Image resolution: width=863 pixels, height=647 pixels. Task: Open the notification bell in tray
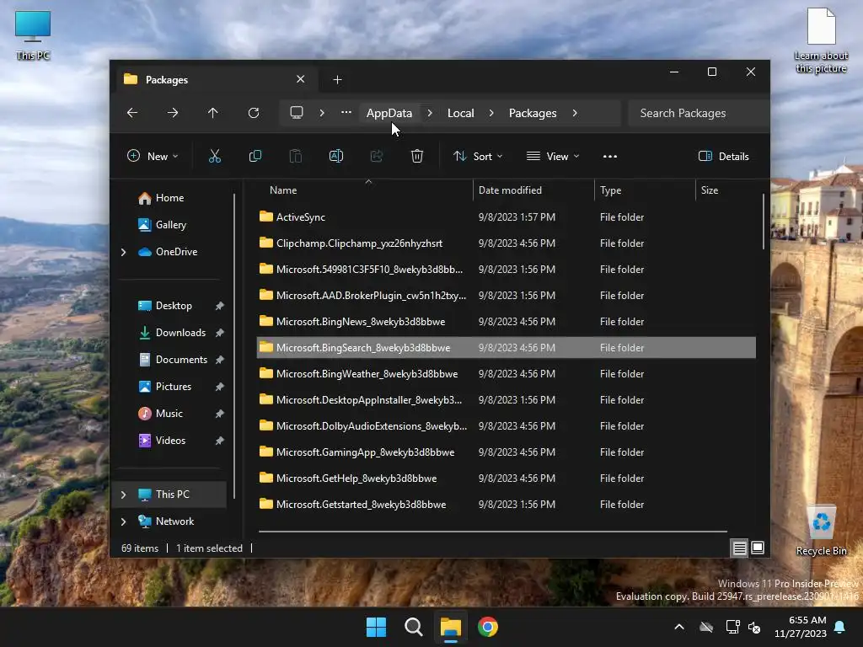(x=840, y=627)
